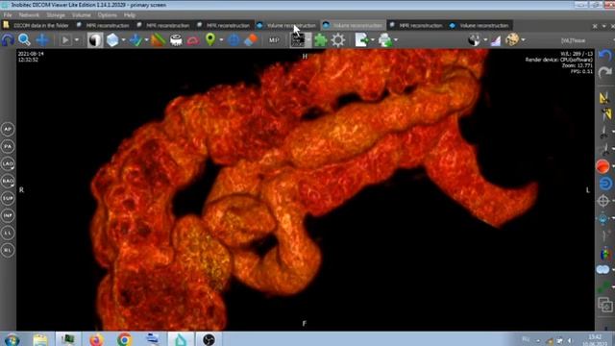This screenshot has width=615, height=346.
Task: Expand the axes tool dropdown arrow
Action: (x=146, y=40)
